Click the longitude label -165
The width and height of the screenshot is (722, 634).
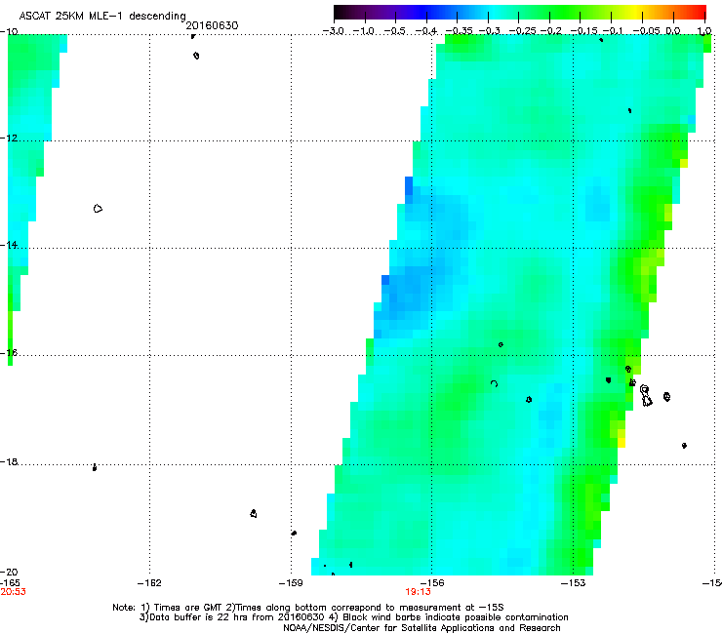(10, 583)
